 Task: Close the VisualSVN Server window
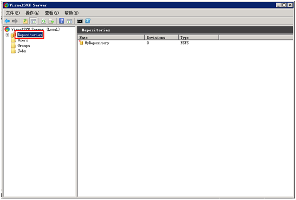290,5
